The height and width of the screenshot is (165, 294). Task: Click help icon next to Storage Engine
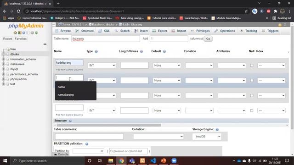point(217,129)
